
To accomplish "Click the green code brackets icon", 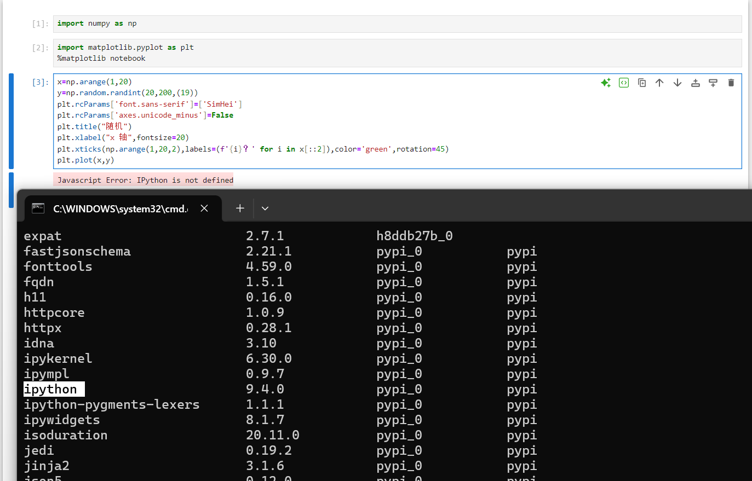I will tap(624, 83).
